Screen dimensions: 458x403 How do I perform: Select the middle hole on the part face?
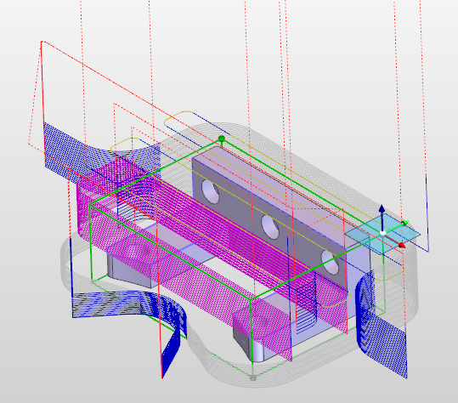click(270, 227)
